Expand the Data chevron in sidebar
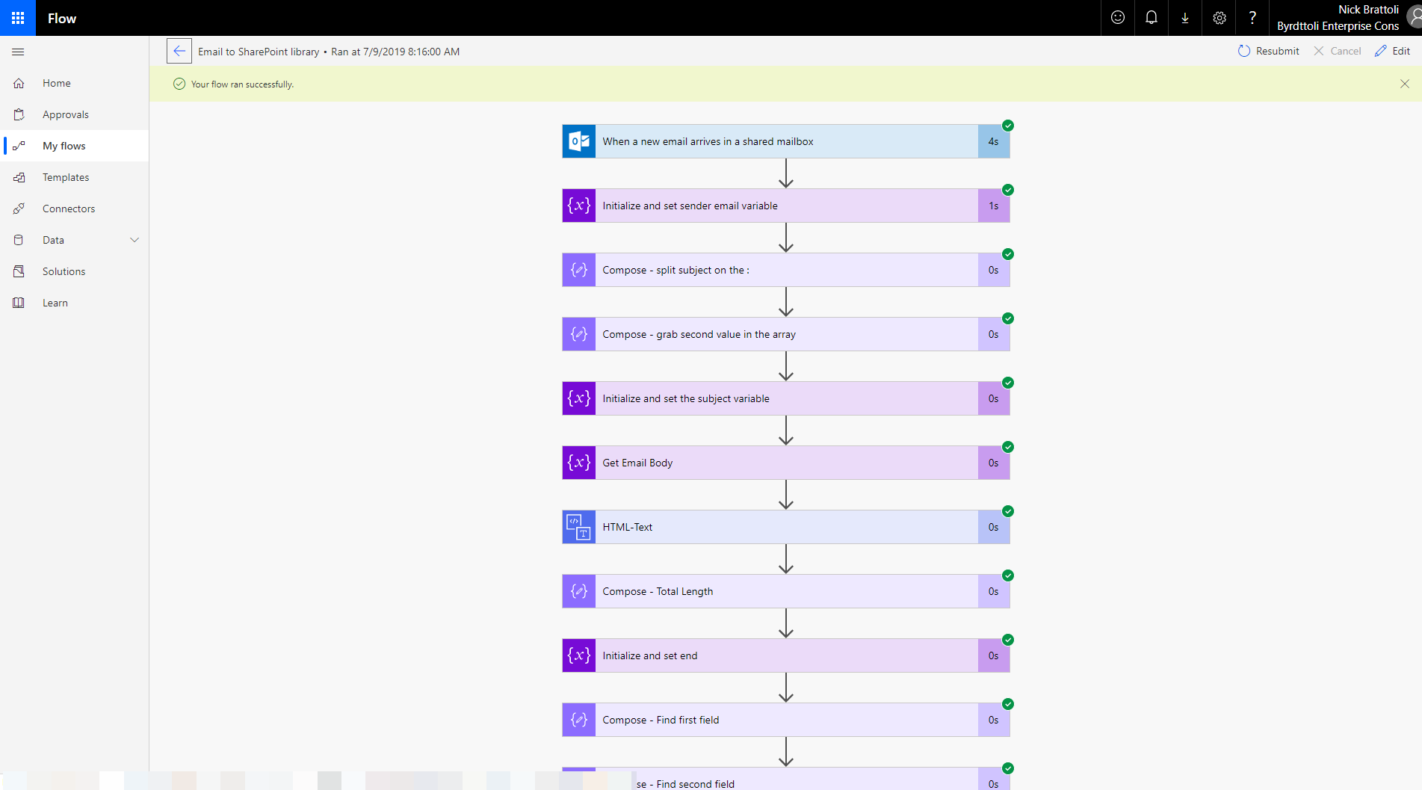This screenshot has width=1422, height=790. 135,240
